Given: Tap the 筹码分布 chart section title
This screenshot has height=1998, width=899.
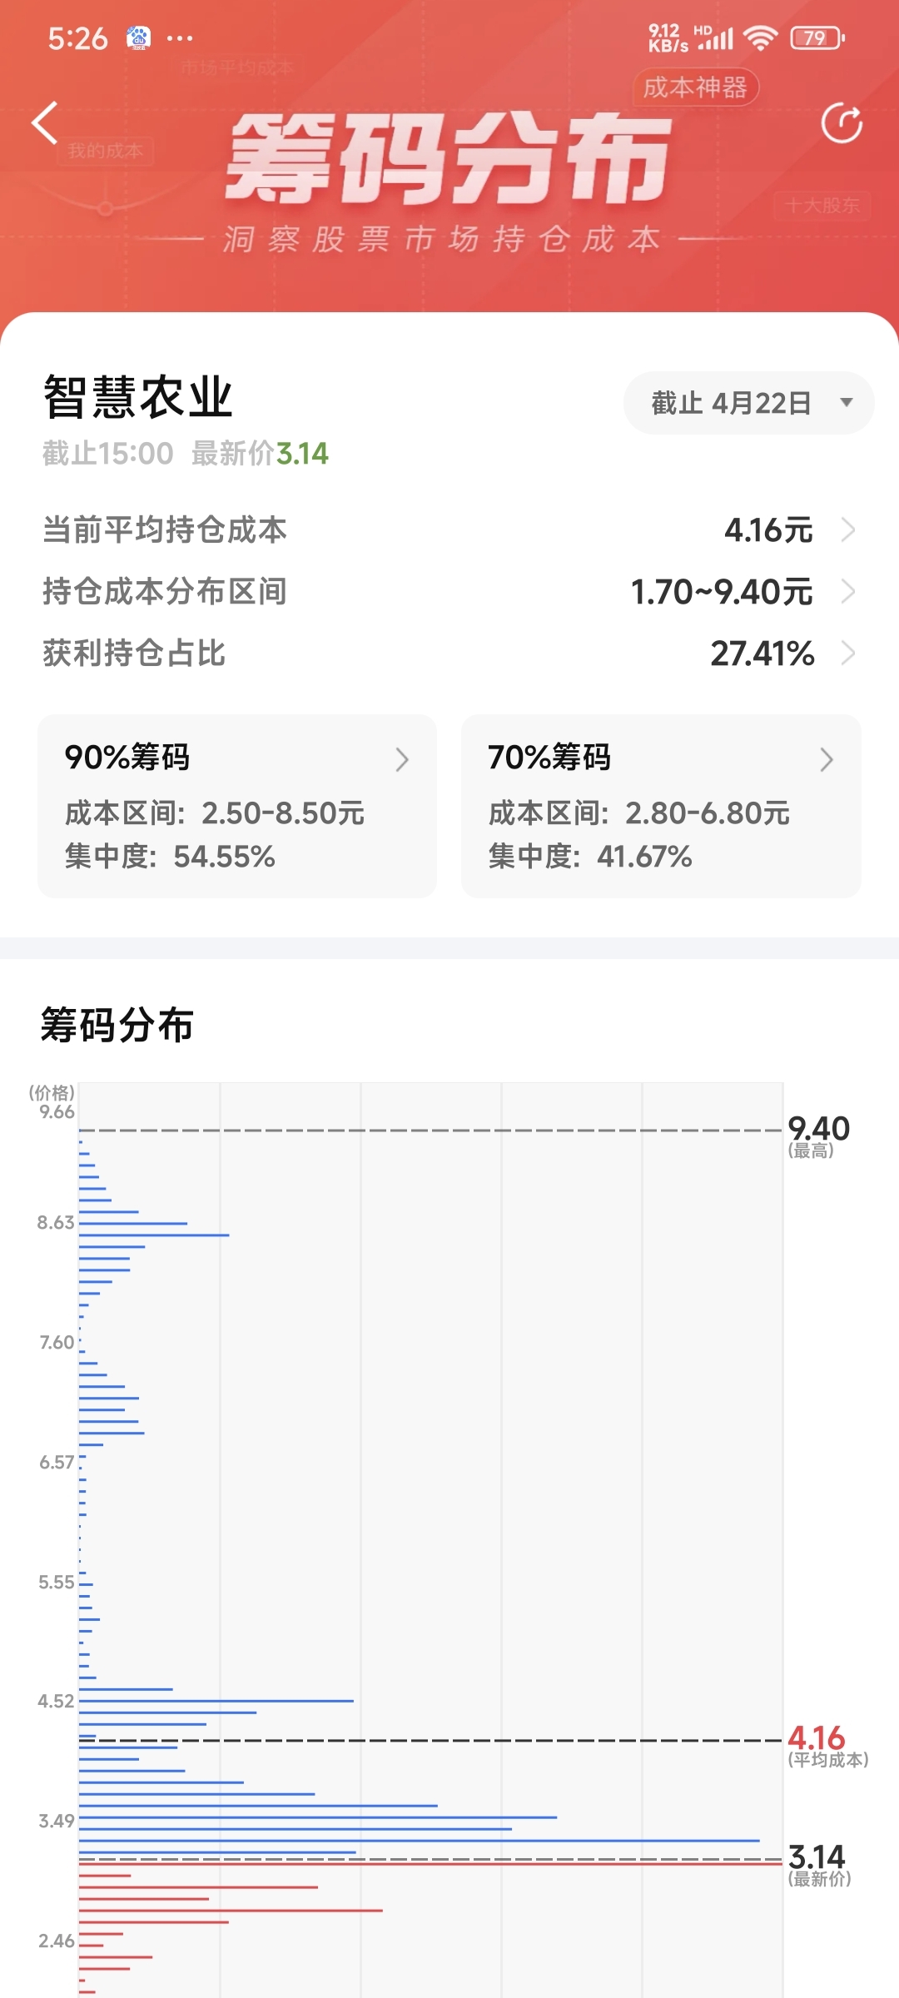Looking at the screenshot, I should pyautogui.click(x=117, y=1025).
